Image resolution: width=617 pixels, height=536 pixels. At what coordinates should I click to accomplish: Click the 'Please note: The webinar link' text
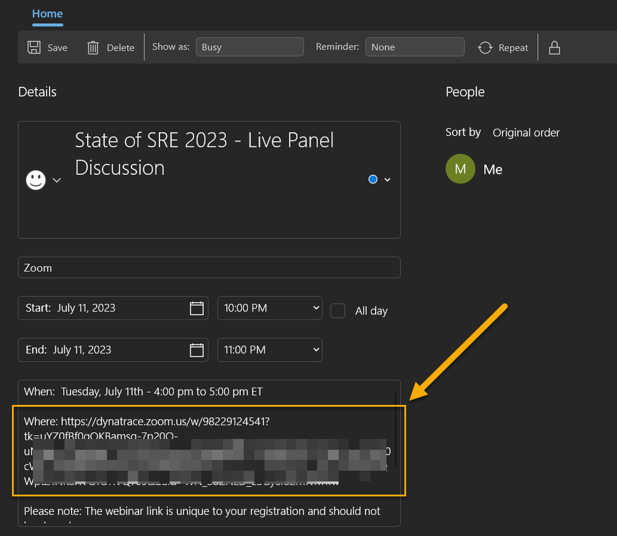point(202,511)
